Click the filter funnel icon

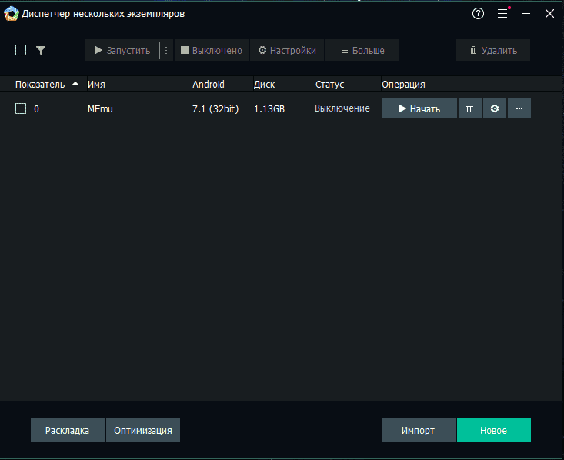tap(41, 50)
